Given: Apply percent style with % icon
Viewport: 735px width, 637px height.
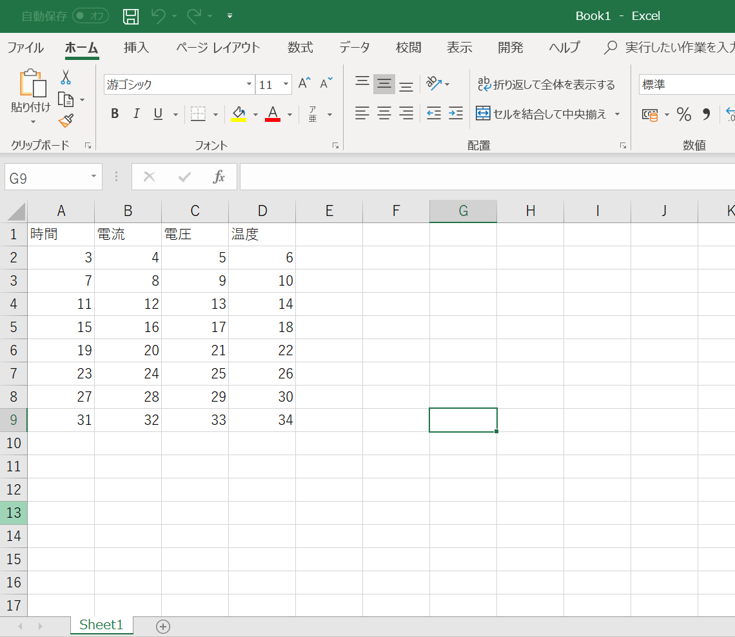Looking at the screenshot, I should tap(684, 114).
